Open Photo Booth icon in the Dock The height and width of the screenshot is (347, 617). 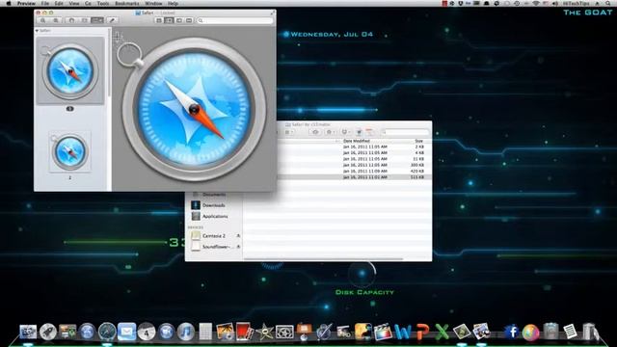[245, 332]
